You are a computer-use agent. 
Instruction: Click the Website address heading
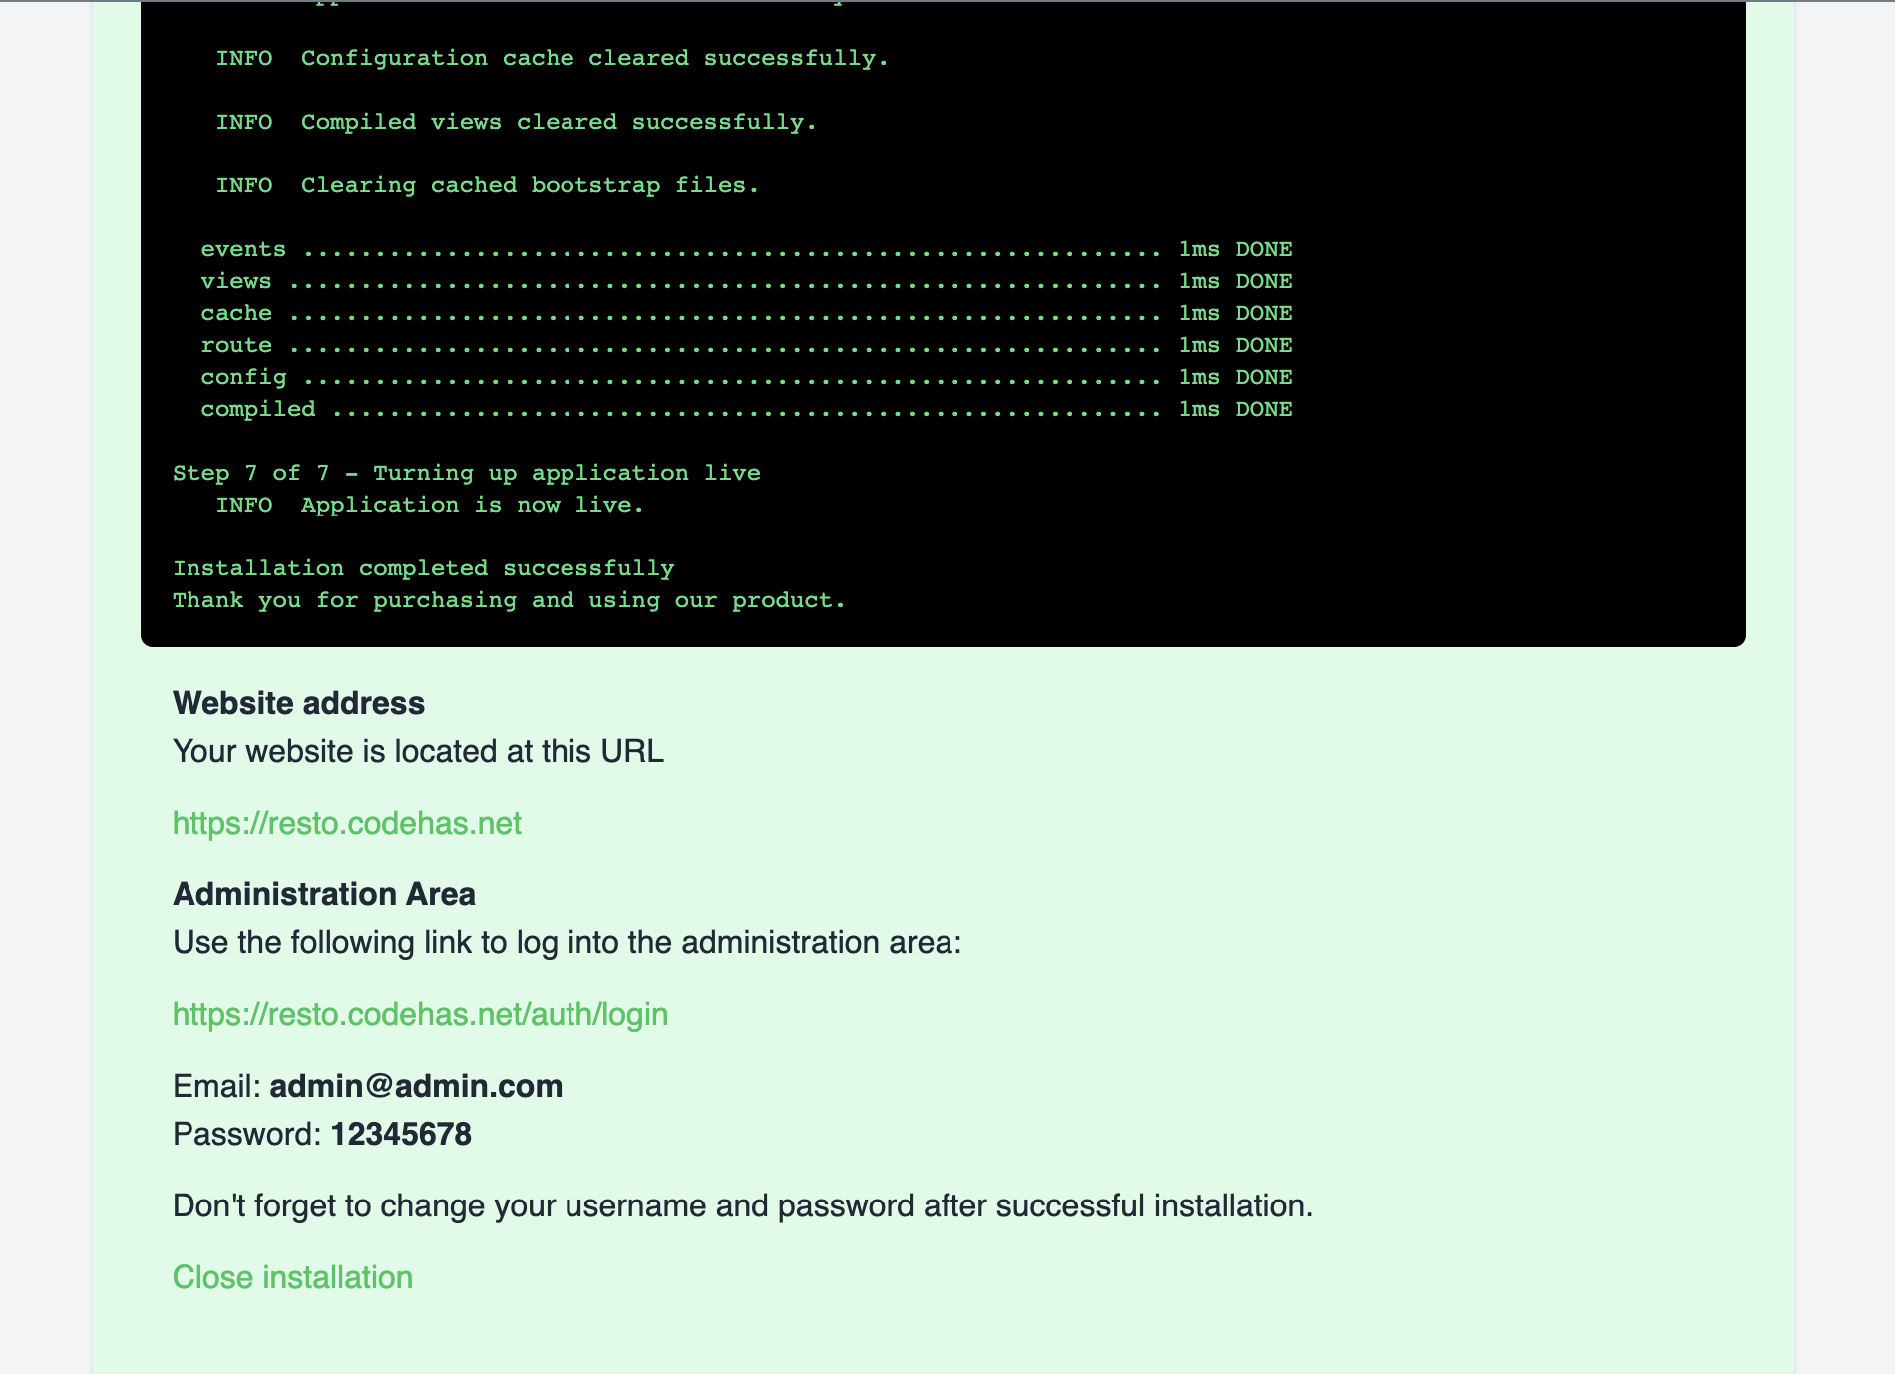(298, 703)
